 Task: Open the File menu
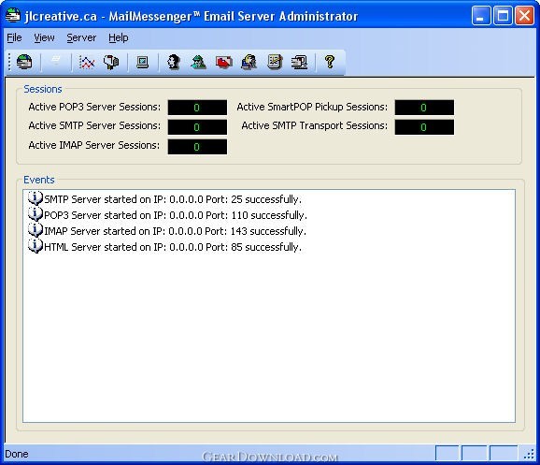[14, 37]
